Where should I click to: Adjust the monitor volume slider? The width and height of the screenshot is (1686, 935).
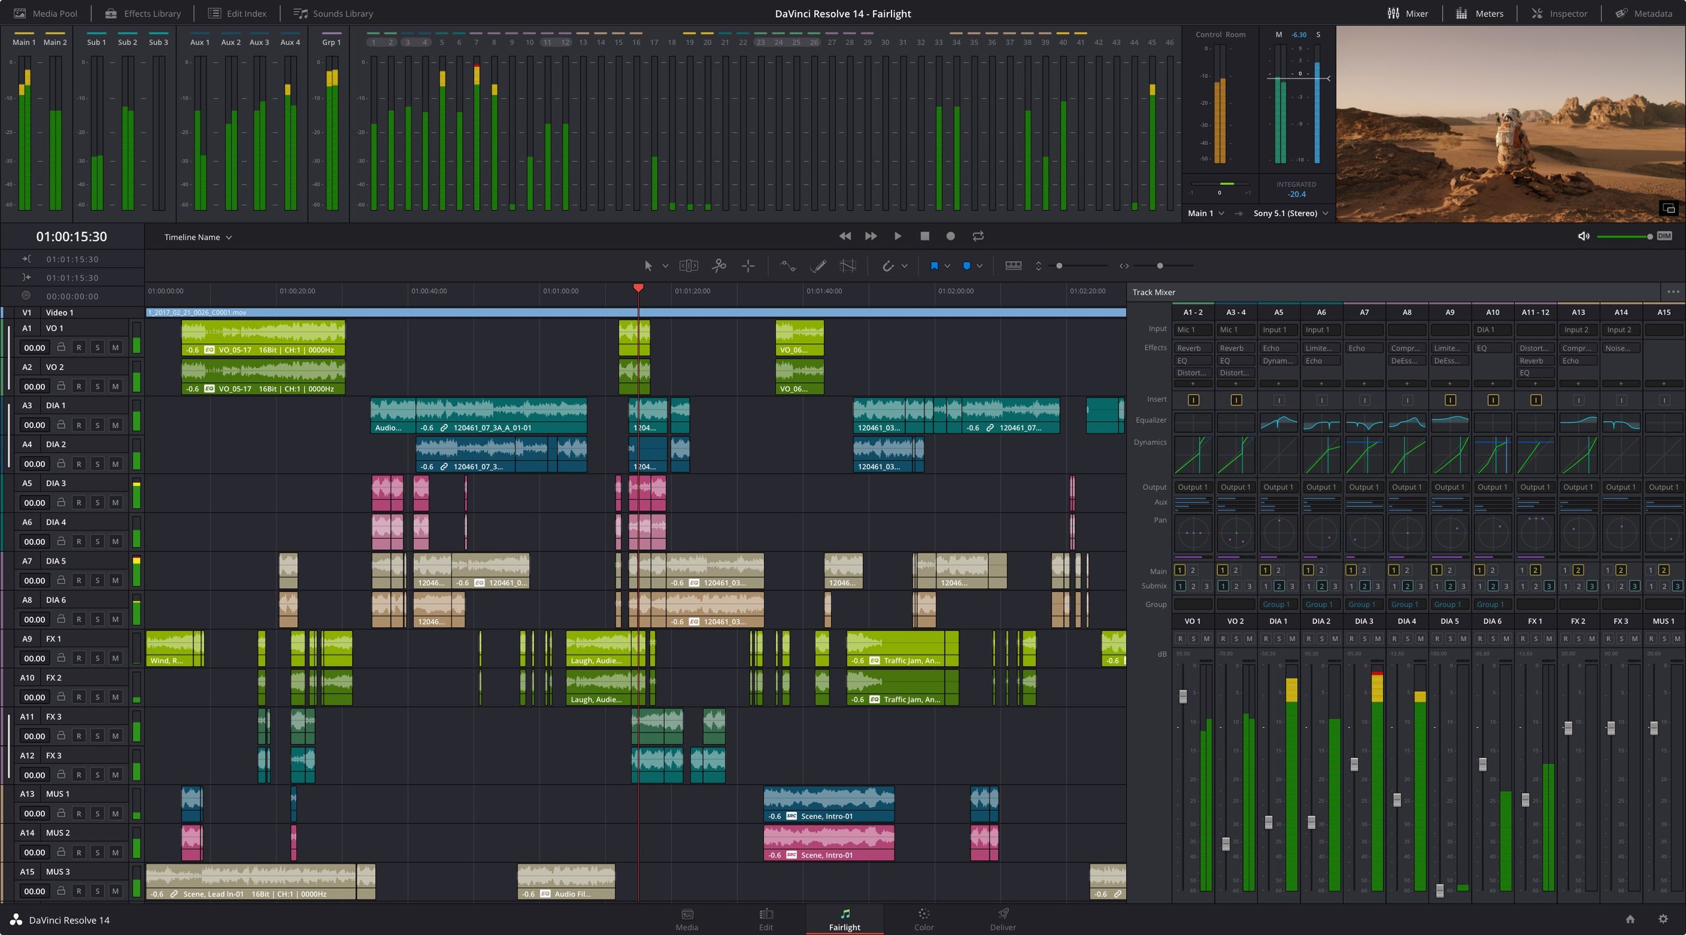(1625, 236)
